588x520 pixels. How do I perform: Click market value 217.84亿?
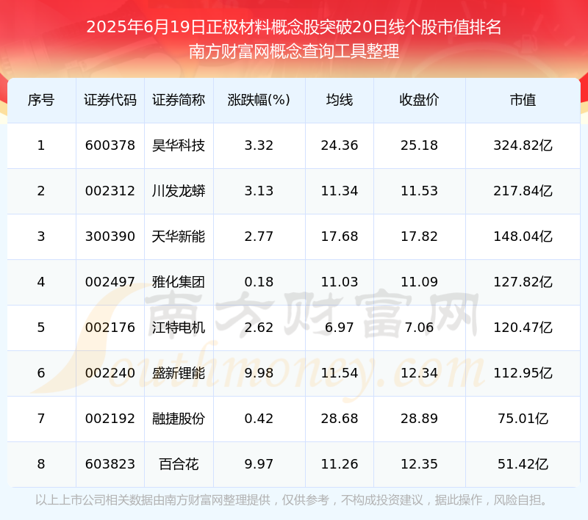click(x=523, y=191)
